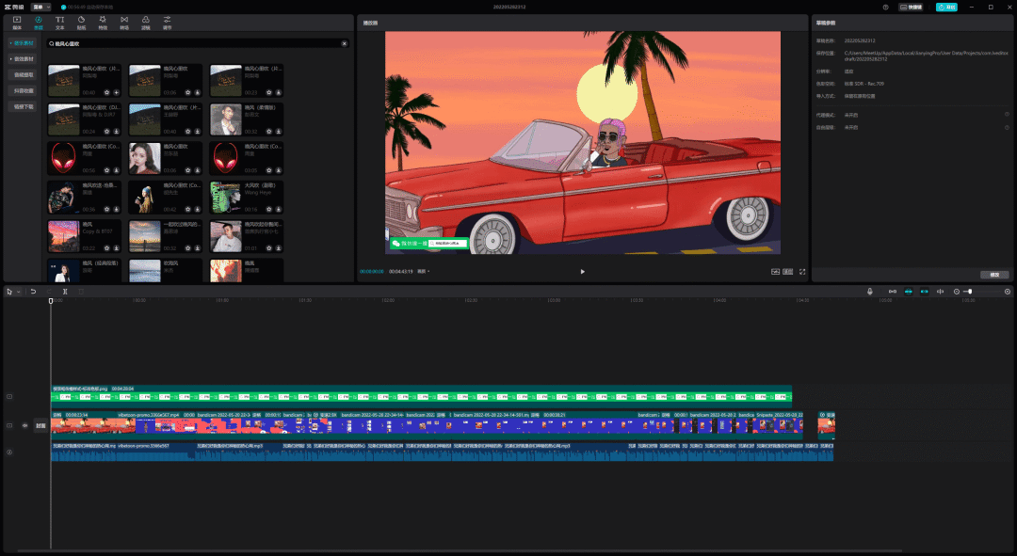Image resolution: width=1017 pixels, height=556 pixels.
Task: Toggle the audio track header icon
Action: [9, 453]
